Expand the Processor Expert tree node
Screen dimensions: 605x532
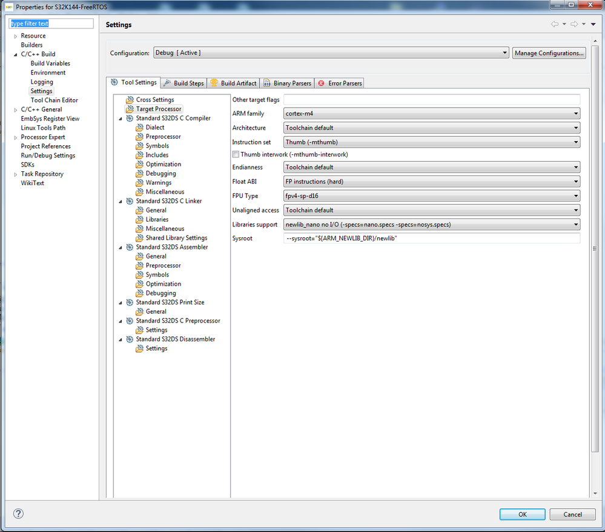tap(15, 137)
